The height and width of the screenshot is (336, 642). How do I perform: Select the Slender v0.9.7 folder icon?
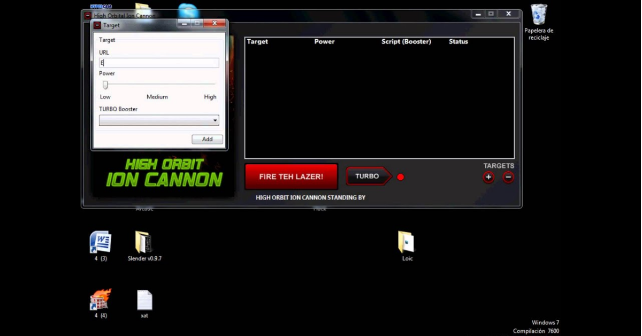click(144, 246)
